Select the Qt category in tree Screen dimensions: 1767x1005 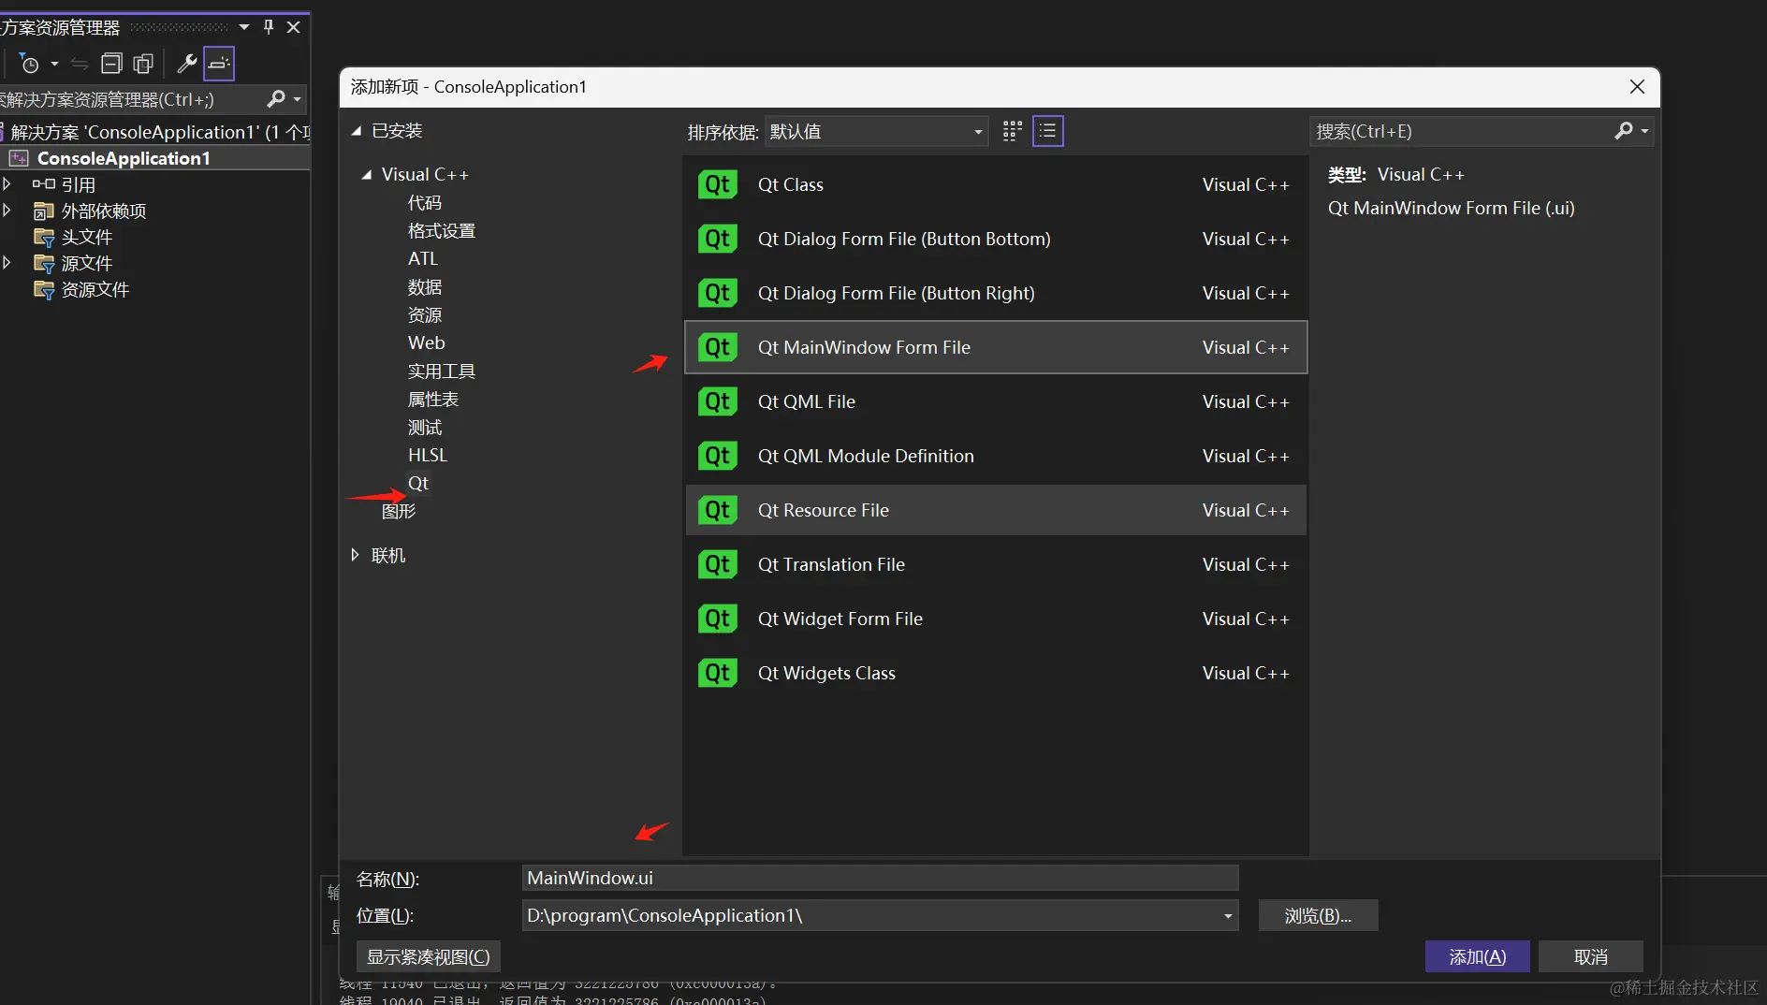pos(418,483)
